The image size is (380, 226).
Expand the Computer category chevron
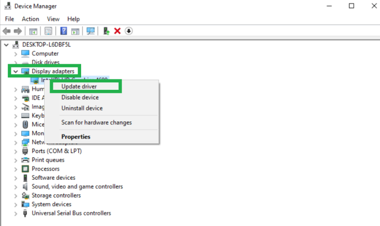click(x=16, y=54)
